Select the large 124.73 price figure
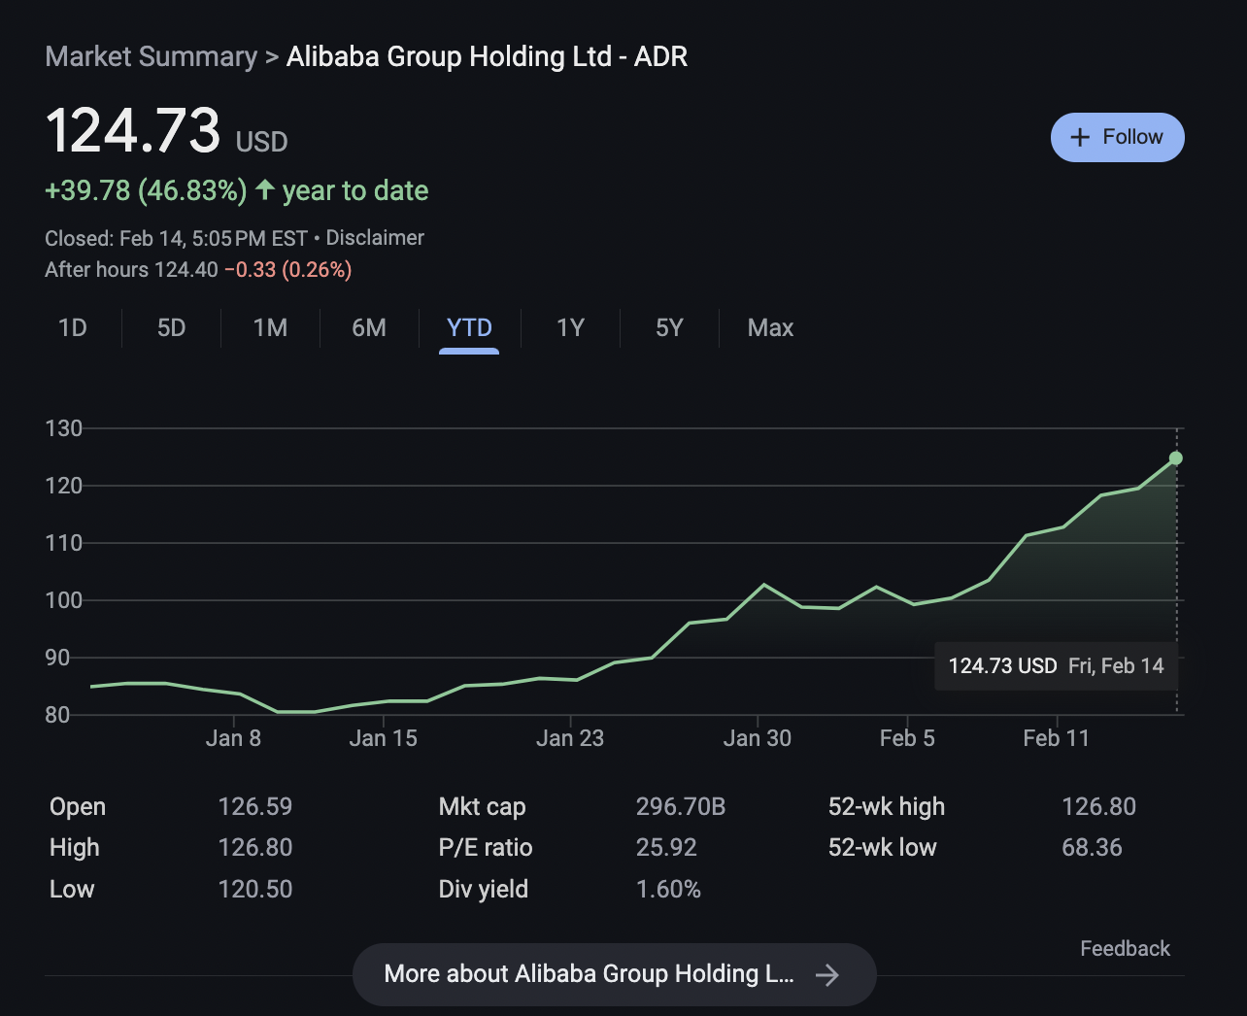Image resolution: width=1247 pixels, height=1016 pixels. (133, 130)
